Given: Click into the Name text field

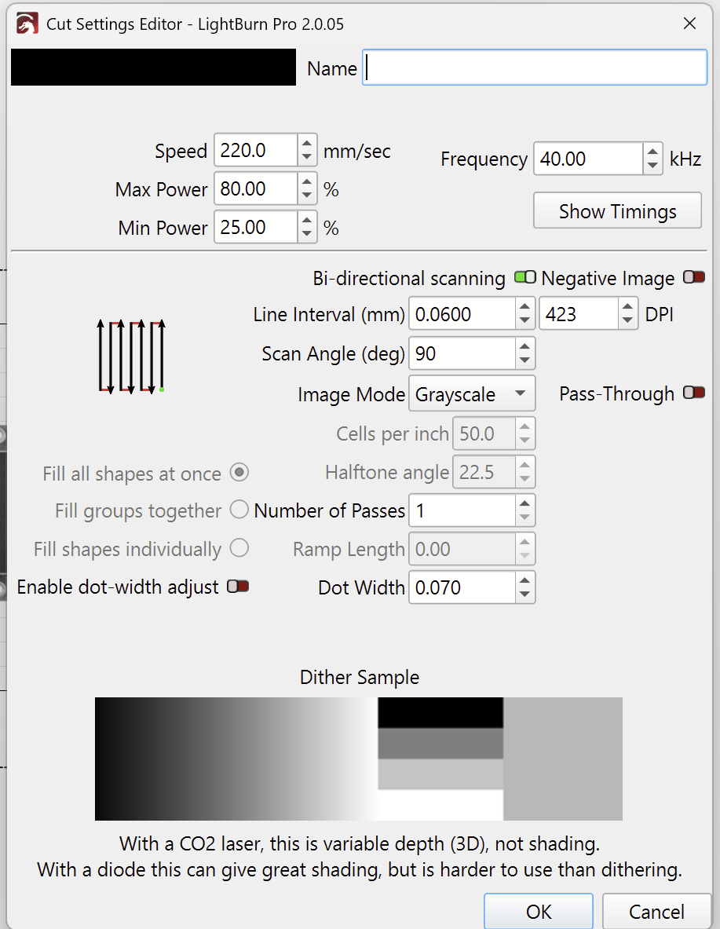Looking at the screenshot, I should click(534, 68).
